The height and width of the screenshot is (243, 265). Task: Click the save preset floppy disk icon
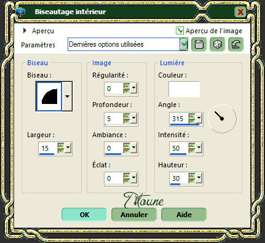(199, 44)
